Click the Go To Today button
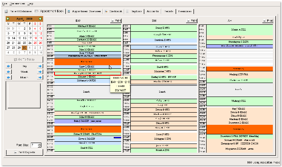The image size is (282, 167). (x=24, y=60)
